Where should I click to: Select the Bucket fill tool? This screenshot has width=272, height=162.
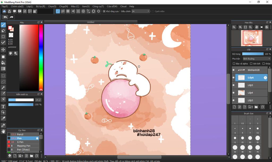[3, 63]
